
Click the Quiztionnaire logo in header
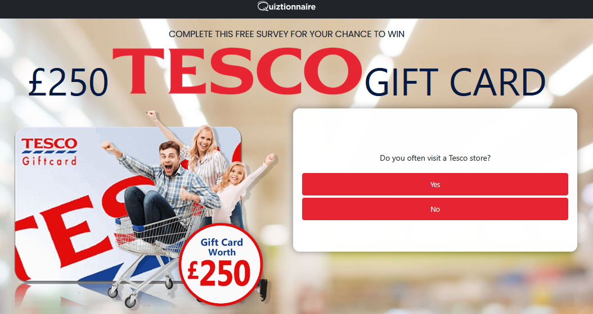(286, 6)
